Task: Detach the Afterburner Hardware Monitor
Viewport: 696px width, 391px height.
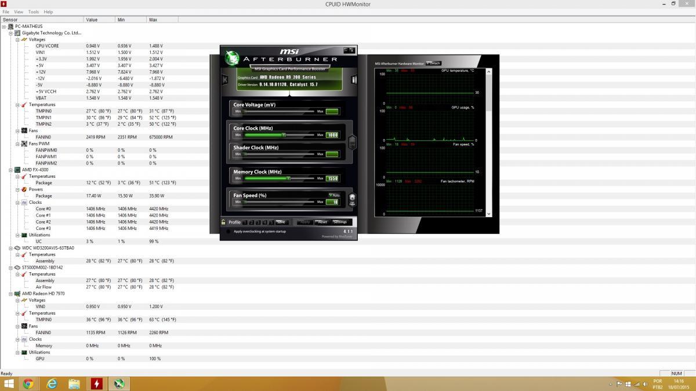Action: 434,63
